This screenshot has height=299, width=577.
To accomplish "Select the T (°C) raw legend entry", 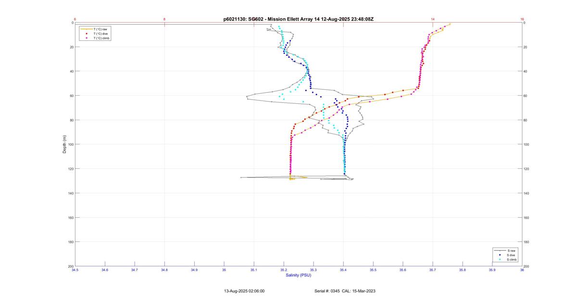I will click(100, 29).
